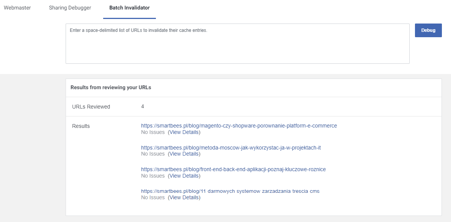Open the magento-czy-shopware URL link
The width and height of the screenshot is (451, 222).
pos(239,126)
